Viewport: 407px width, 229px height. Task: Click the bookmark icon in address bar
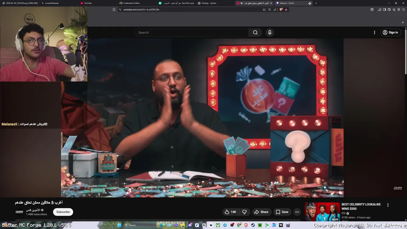click(114, 10)
